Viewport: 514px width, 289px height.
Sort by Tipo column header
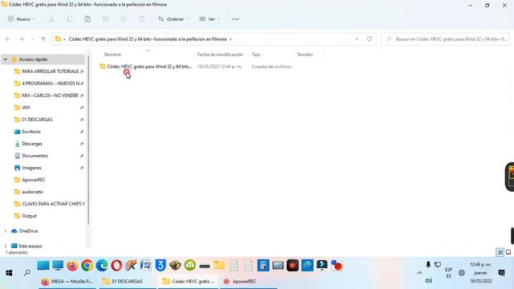coord(256,55)
